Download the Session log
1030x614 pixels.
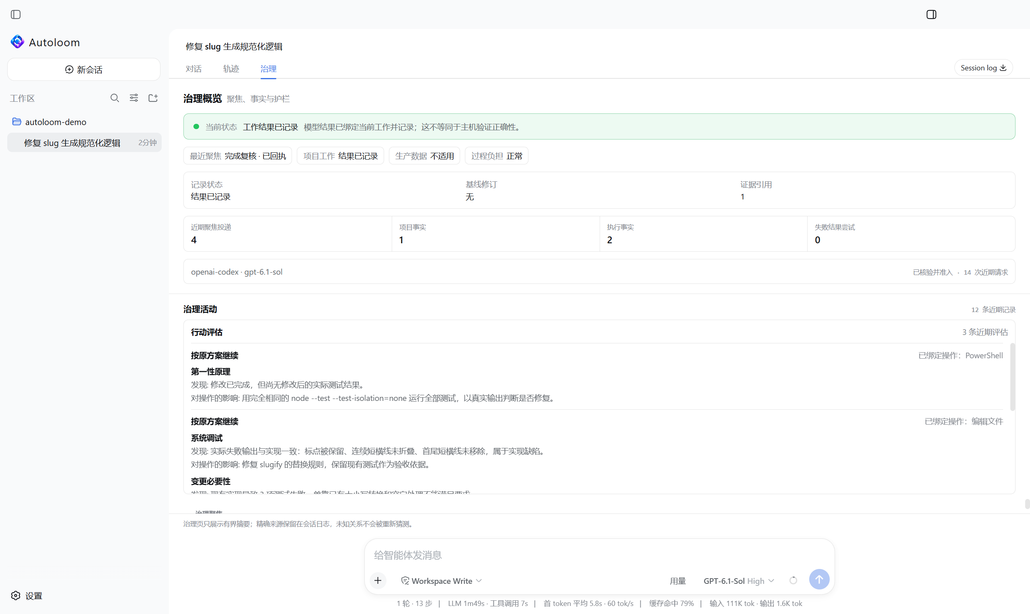point(983,68)
